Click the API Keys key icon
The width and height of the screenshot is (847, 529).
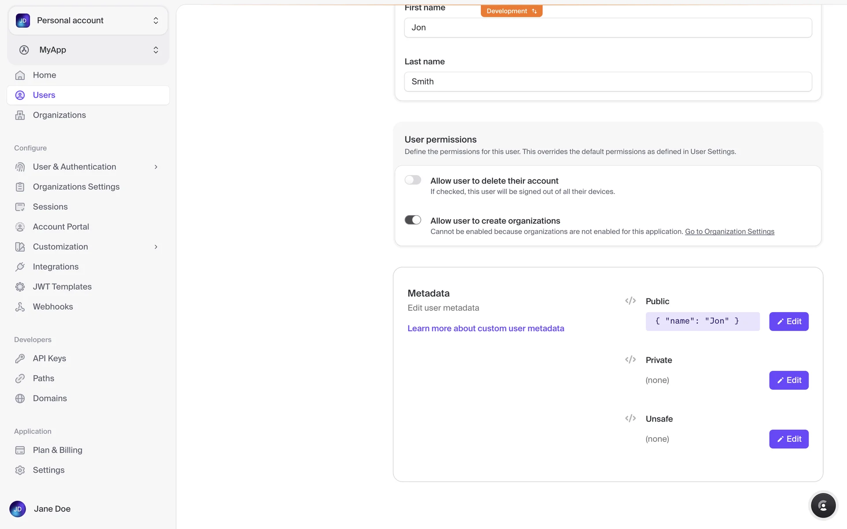[x=20, y=358]
